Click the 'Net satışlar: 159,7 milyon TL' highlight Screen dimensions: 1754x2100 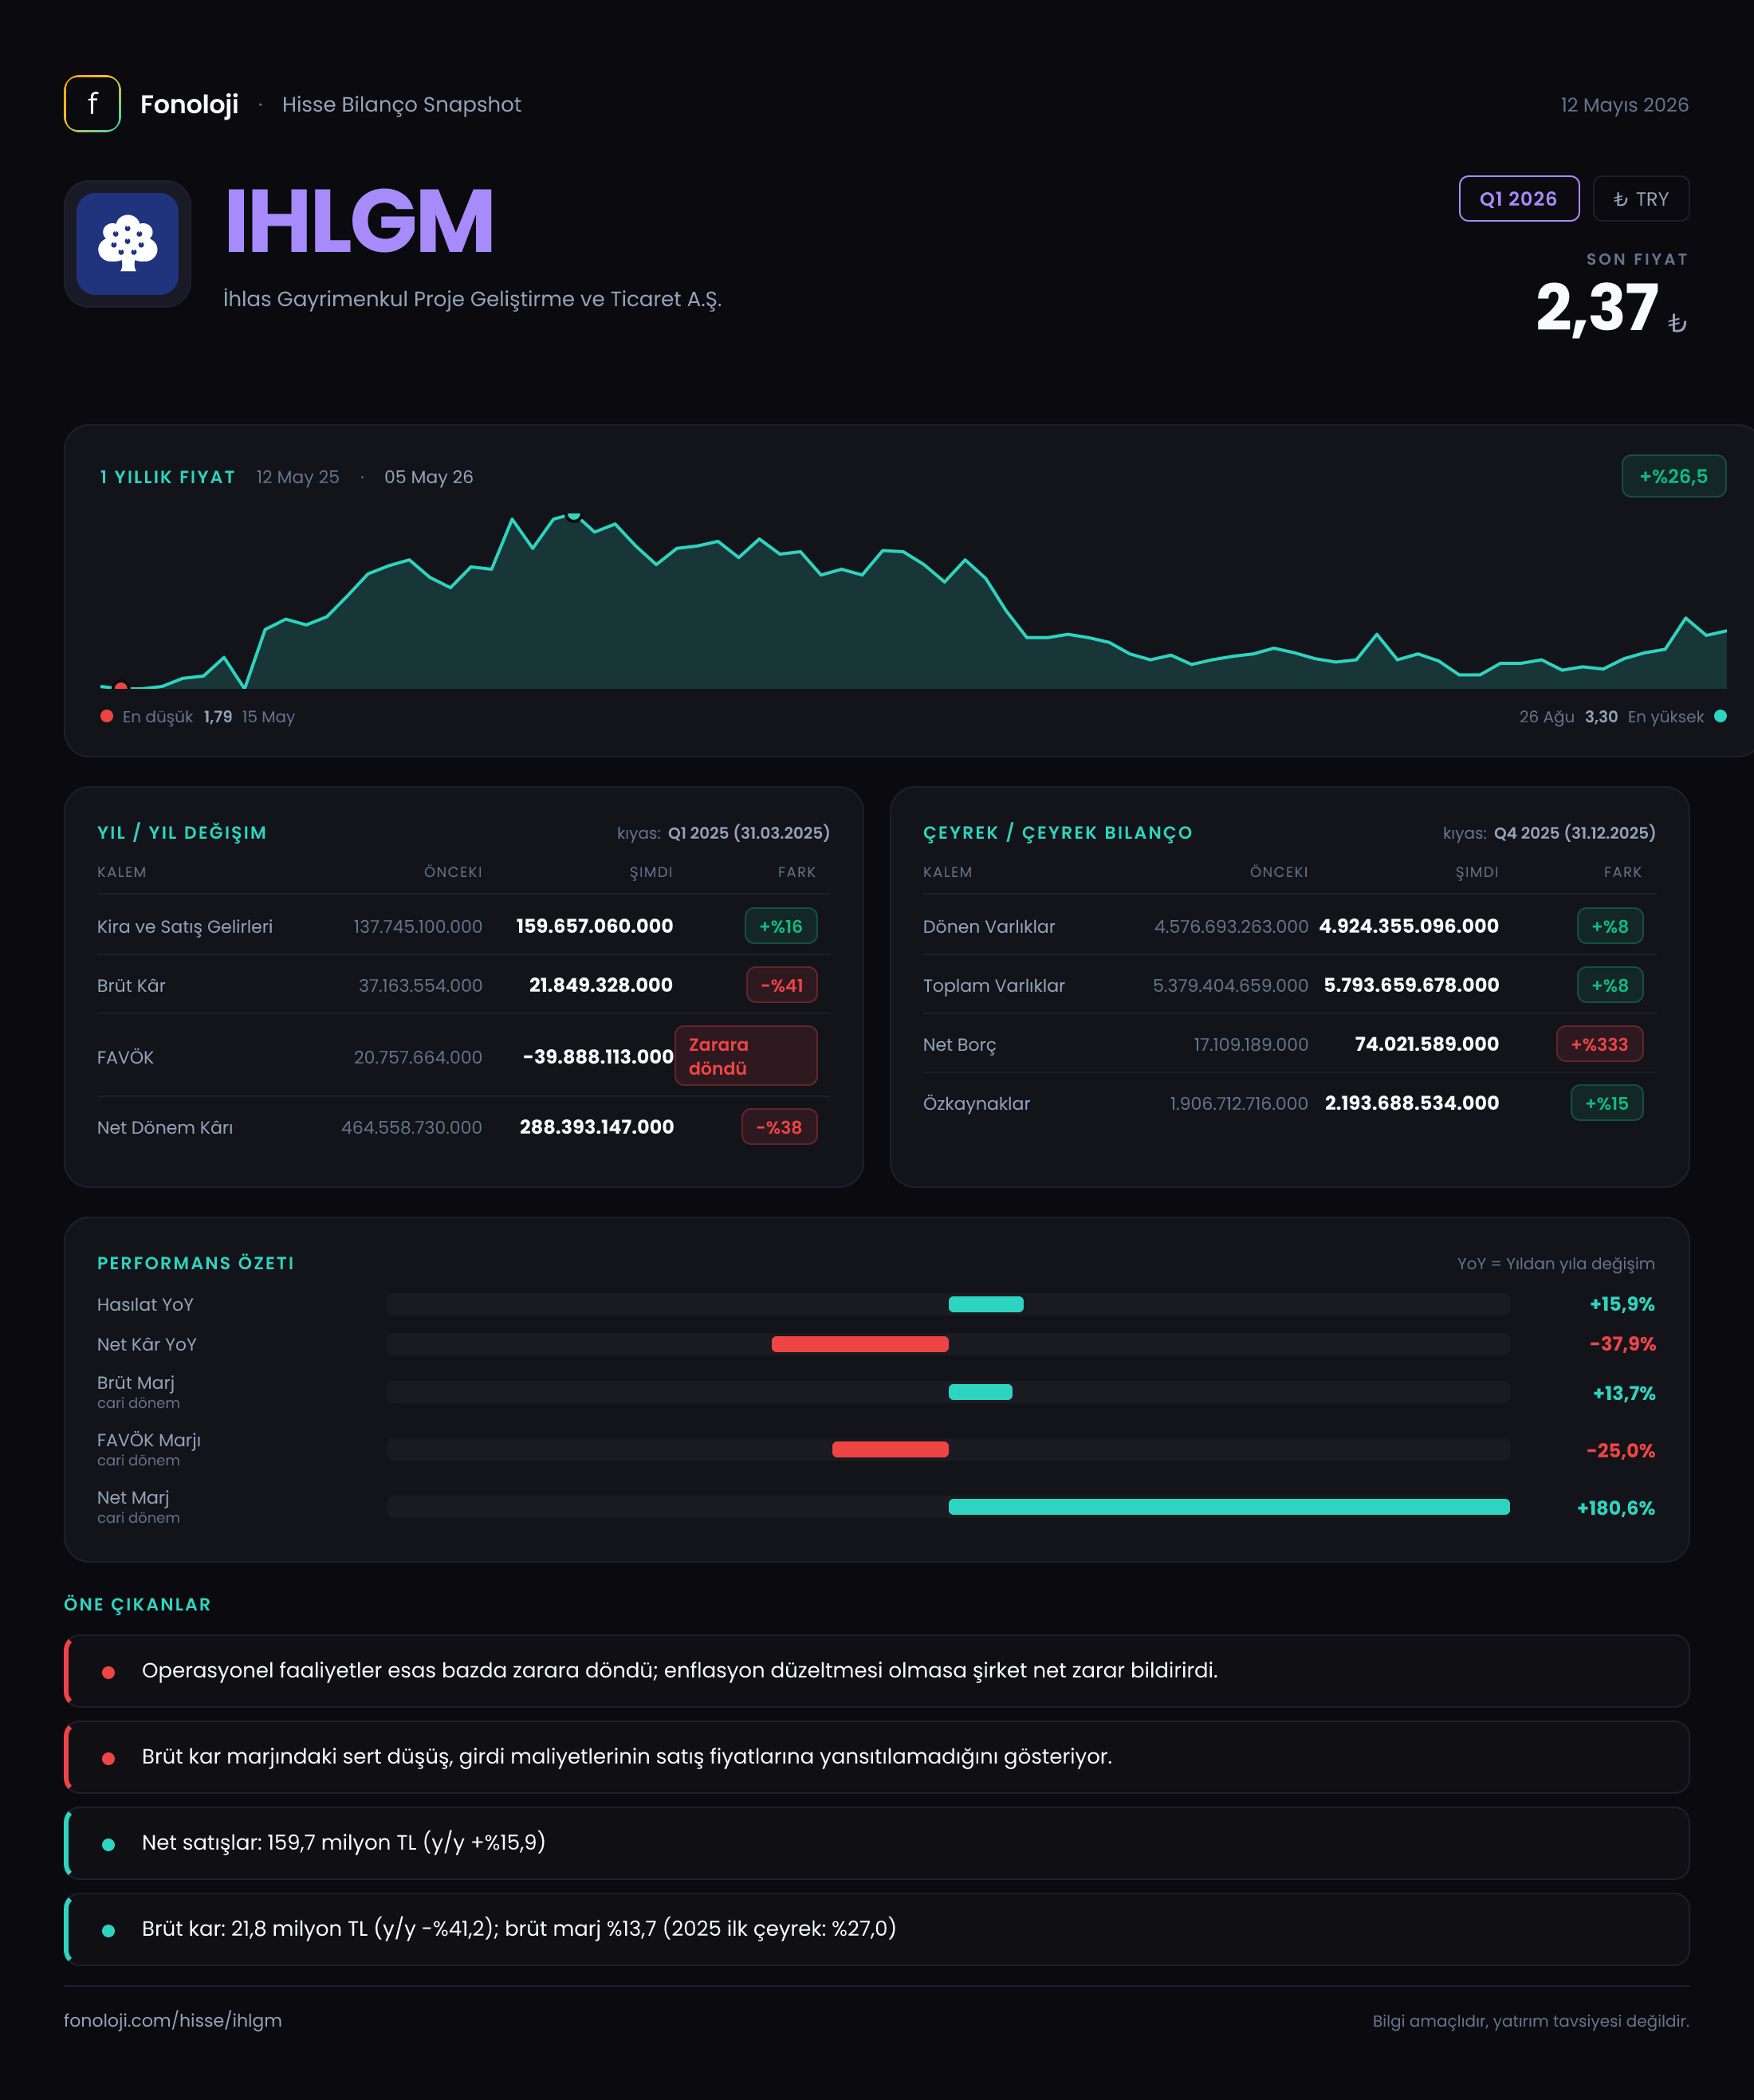(877, 1843)
